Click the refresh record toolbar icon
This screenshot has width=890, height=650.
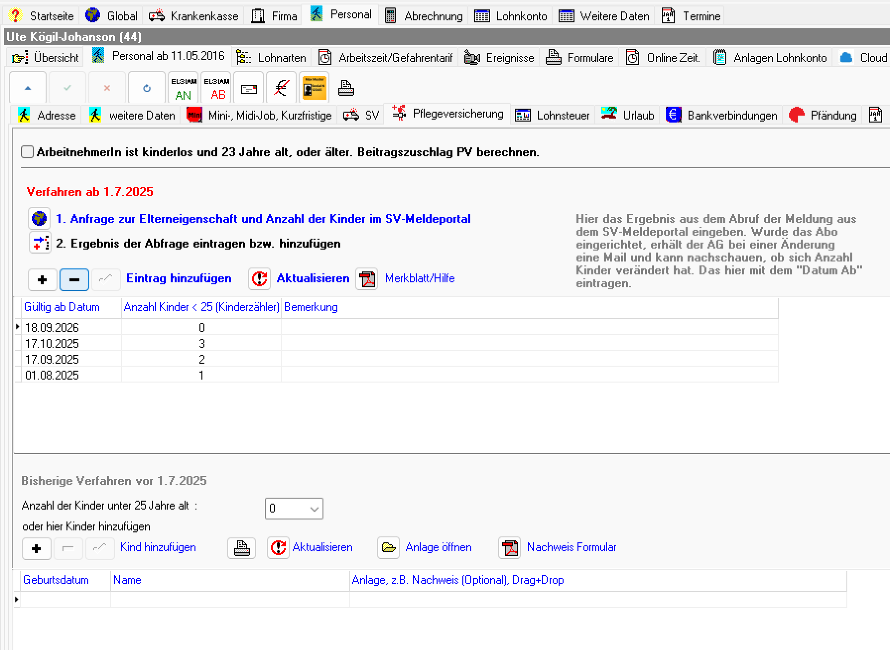[x=146, y=88]
